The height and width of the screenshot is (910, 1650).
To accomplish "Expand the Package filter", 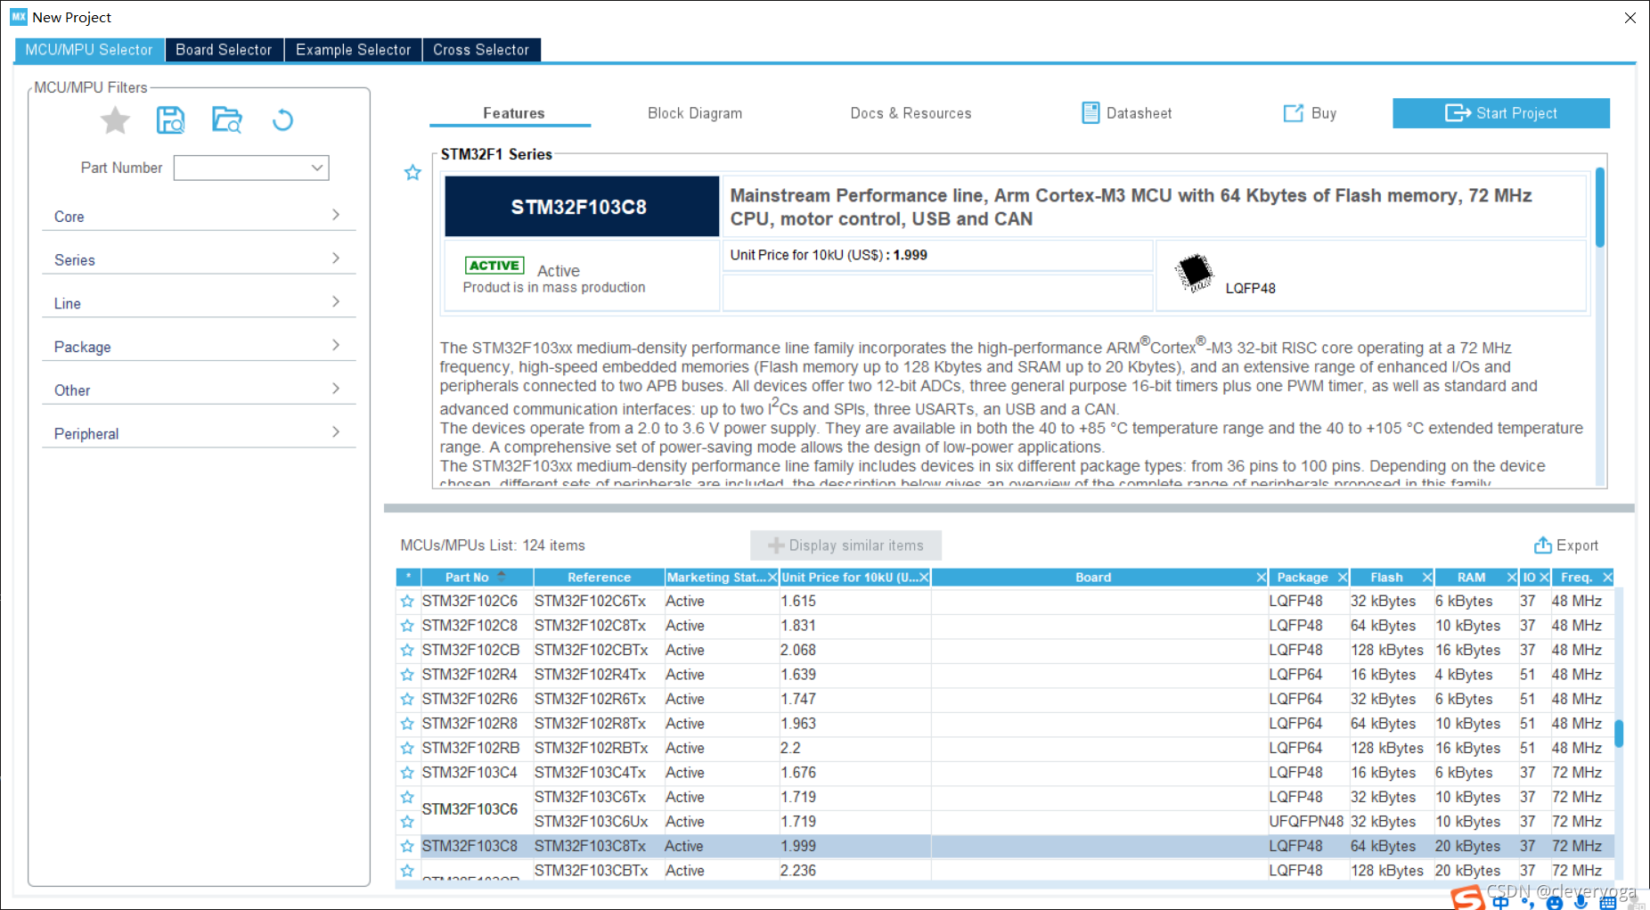I will point(199,347).
